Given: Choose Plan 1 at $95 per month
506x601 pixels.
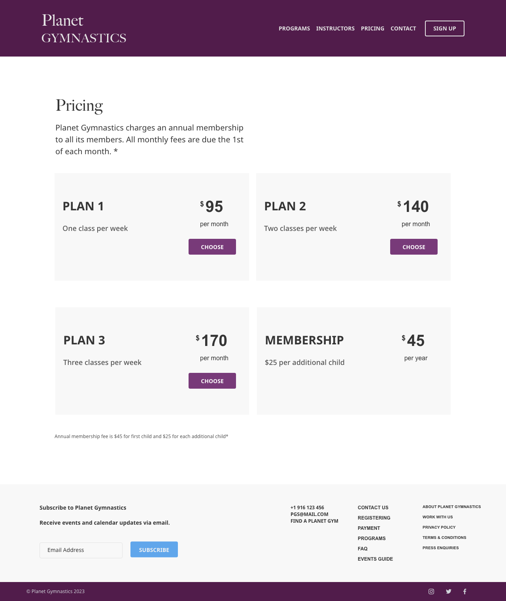Looking at the screenshot, I should [x=212, y=247].
